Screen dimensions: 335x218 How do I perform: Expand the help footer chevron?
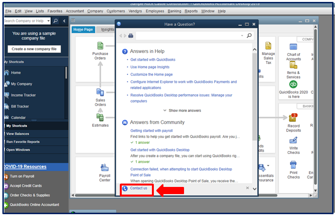point(254,189)
